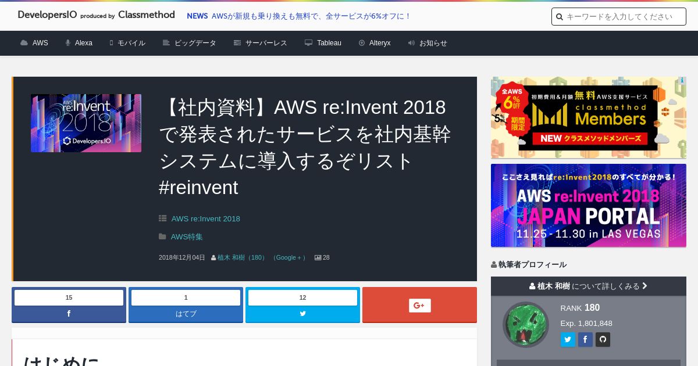
Task: Click the search magnifier icon
Action: pyautogui.click(x=560, y=17)
